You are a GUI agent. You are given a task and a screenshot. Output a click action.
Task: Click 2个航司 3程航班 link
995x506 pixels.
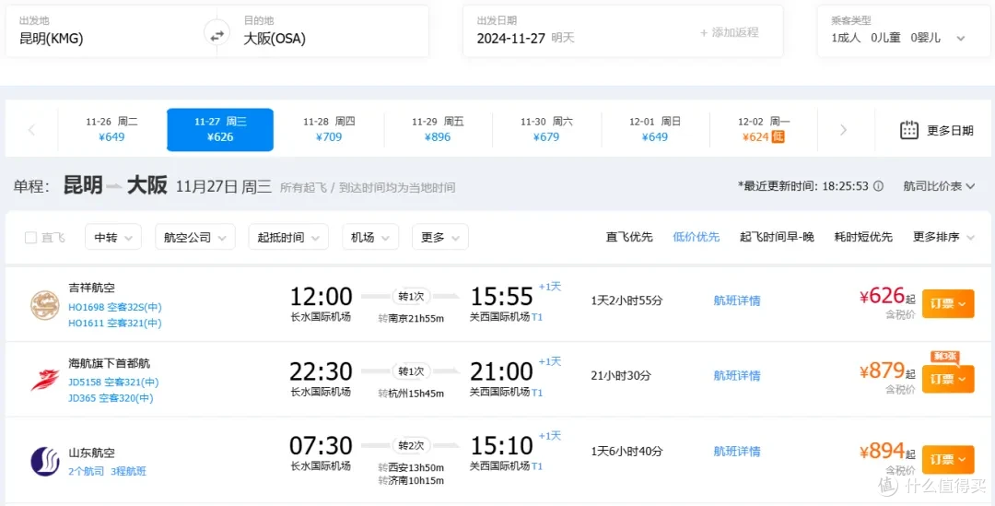107,471
